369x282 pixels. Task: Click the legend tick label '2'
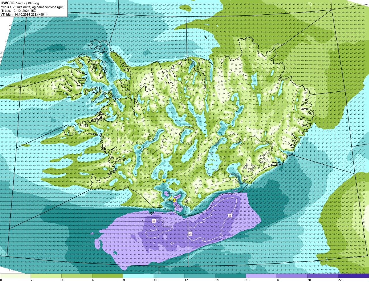(32, 280)
